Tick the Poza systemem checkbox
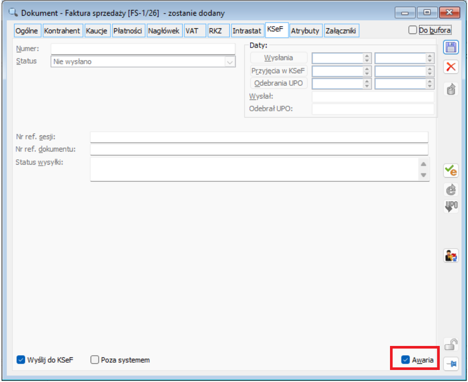This screenshot has width=468, height=382. point(94,360)
